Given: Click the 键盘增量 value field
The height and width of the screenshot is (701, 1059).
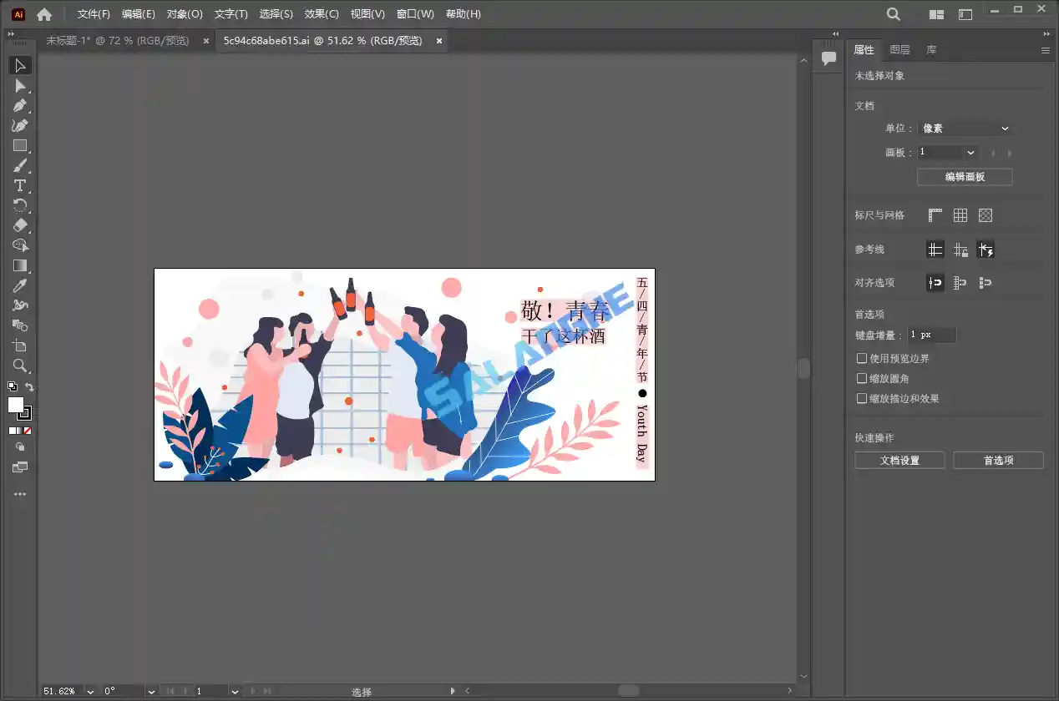Looking at the screenshot, I should 931,335.
